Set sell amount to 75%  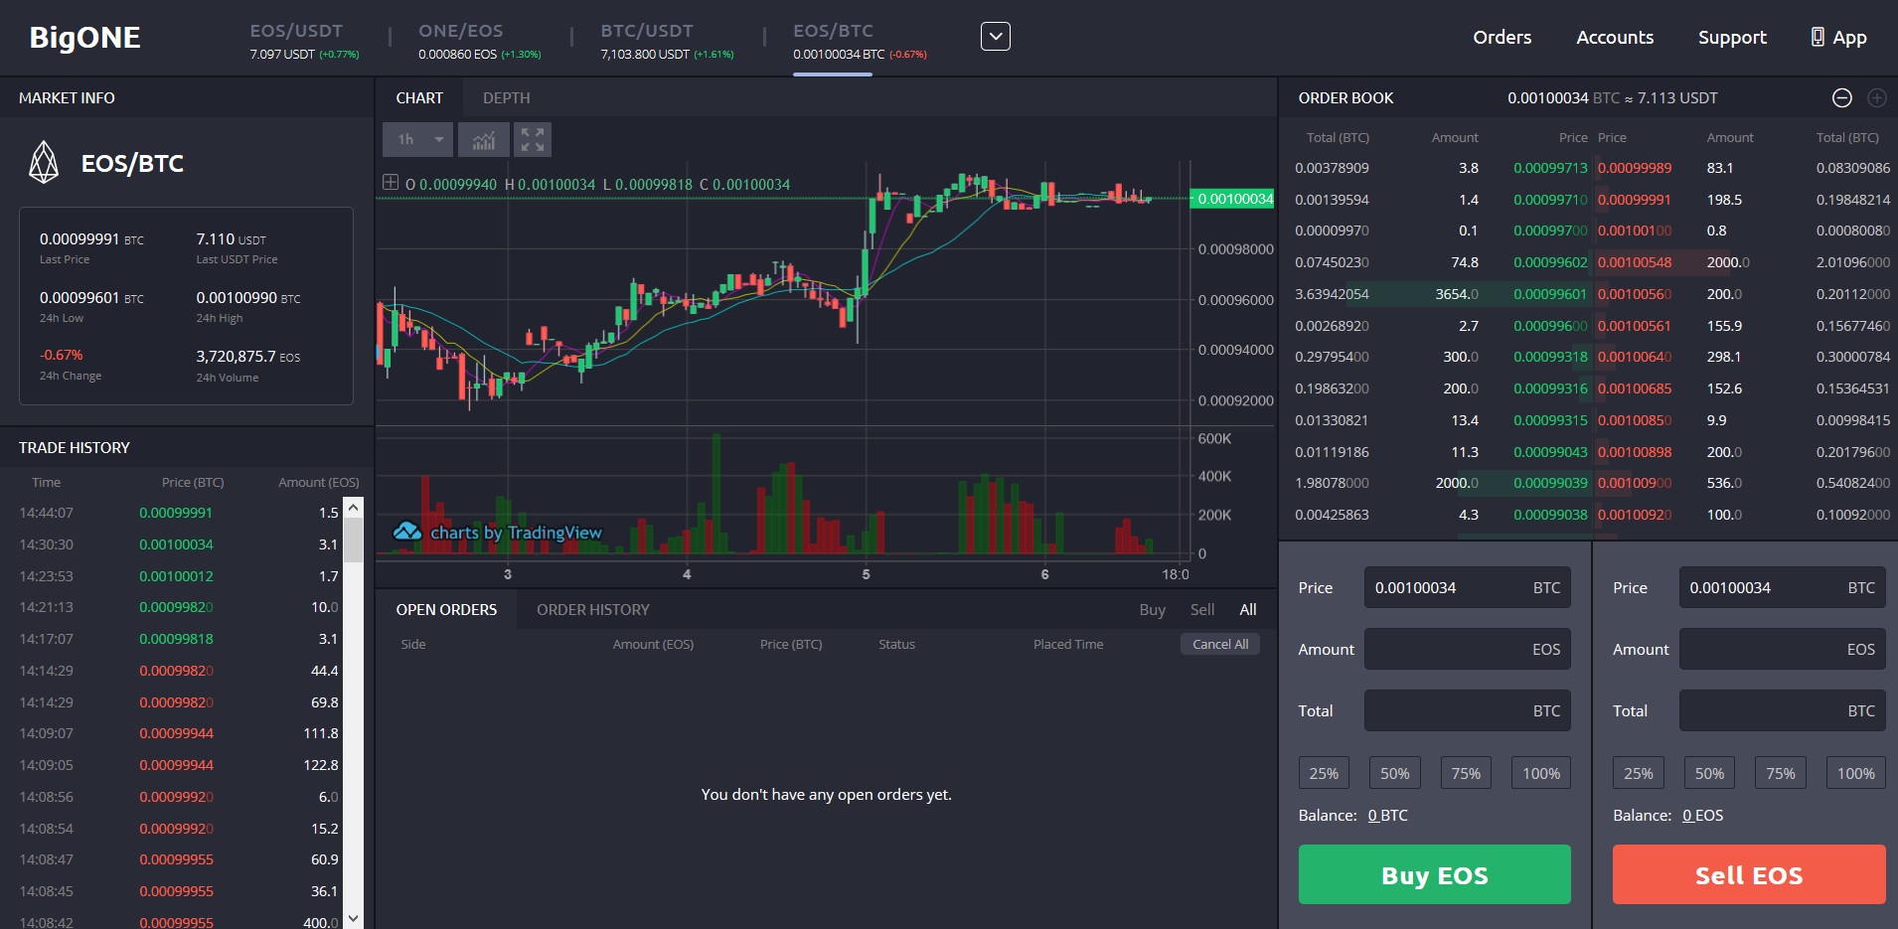tap(1780, 773)
